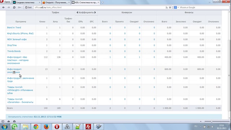
Task: Click the Веб security badge
Action: [29, 7]
